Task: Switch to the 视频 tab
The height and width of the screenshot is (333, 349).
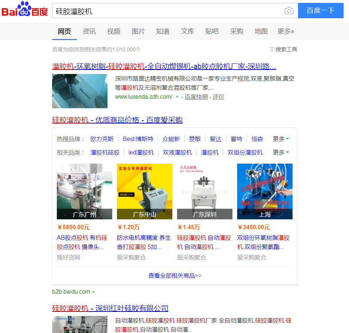Action: pyautogui.click(x=114, y=31)
